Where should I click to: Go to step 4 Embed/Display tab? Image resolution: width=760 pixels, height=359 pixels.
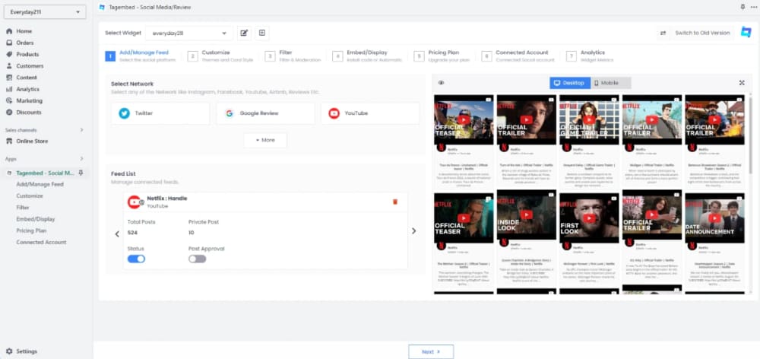tap(367, 56)
